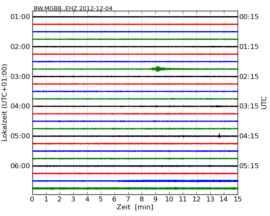Click x-axis tick label 1

pyautogui.click(x=46, y=199)
